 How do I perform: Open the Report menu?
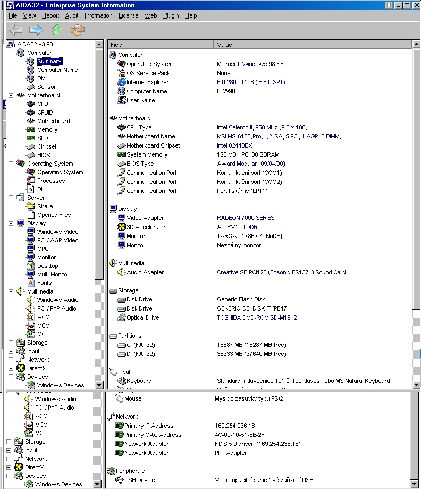[50, 15]
